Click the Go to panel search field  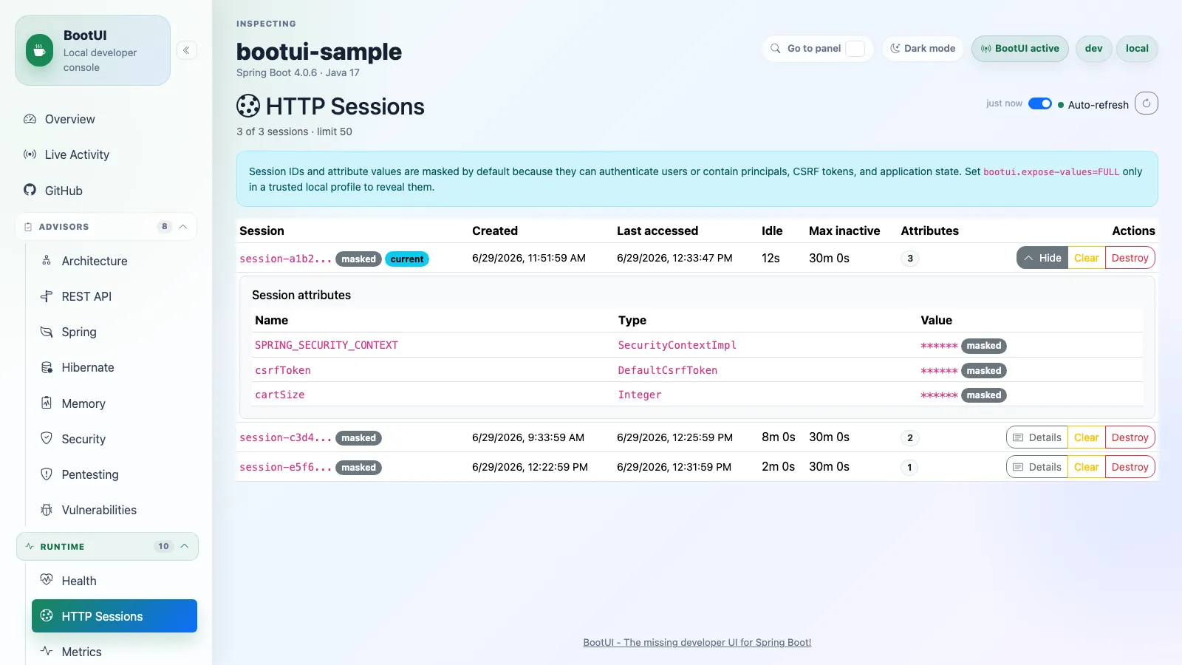pyautogui.click(x=818, y=49)
